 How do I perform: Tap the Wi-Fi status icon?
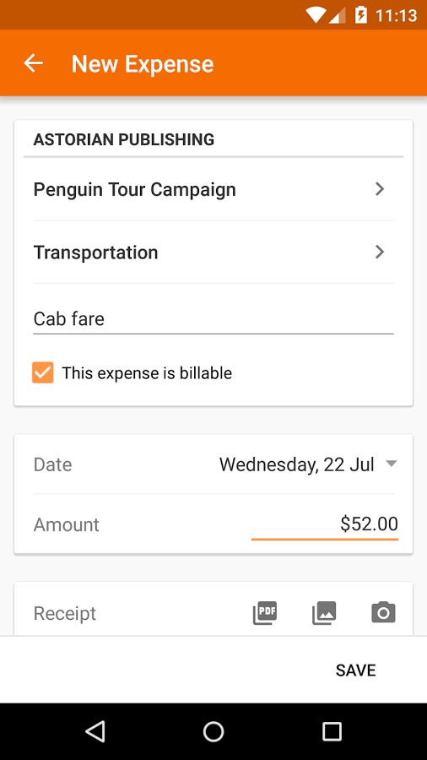[x=315, y=15]
